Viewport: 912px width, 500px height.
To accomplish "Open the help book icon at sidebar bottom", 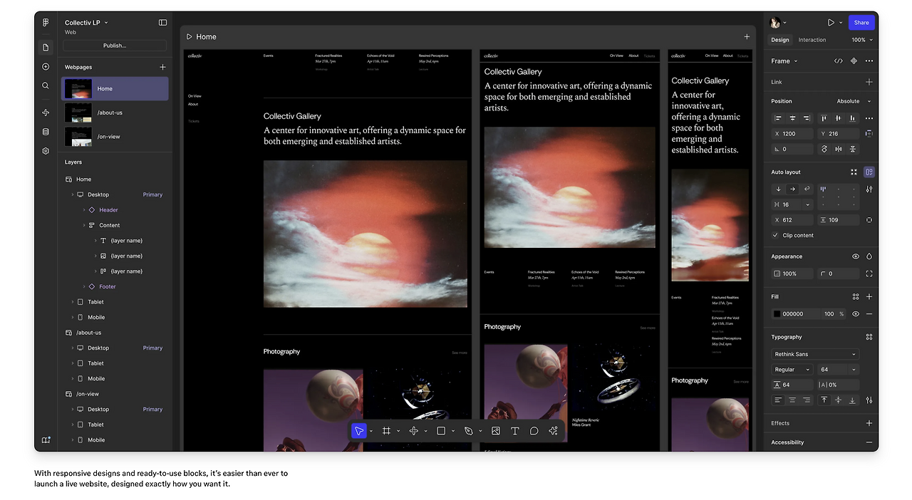I will point(46,440).
